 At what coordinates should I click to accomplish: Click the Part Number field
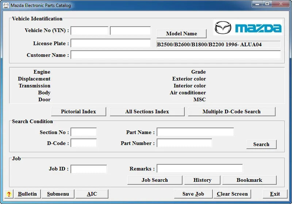click(x=184, y=143)
